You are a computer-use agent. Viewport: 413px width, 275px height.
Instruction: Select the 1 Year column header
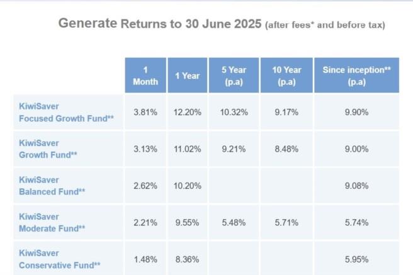187,76
